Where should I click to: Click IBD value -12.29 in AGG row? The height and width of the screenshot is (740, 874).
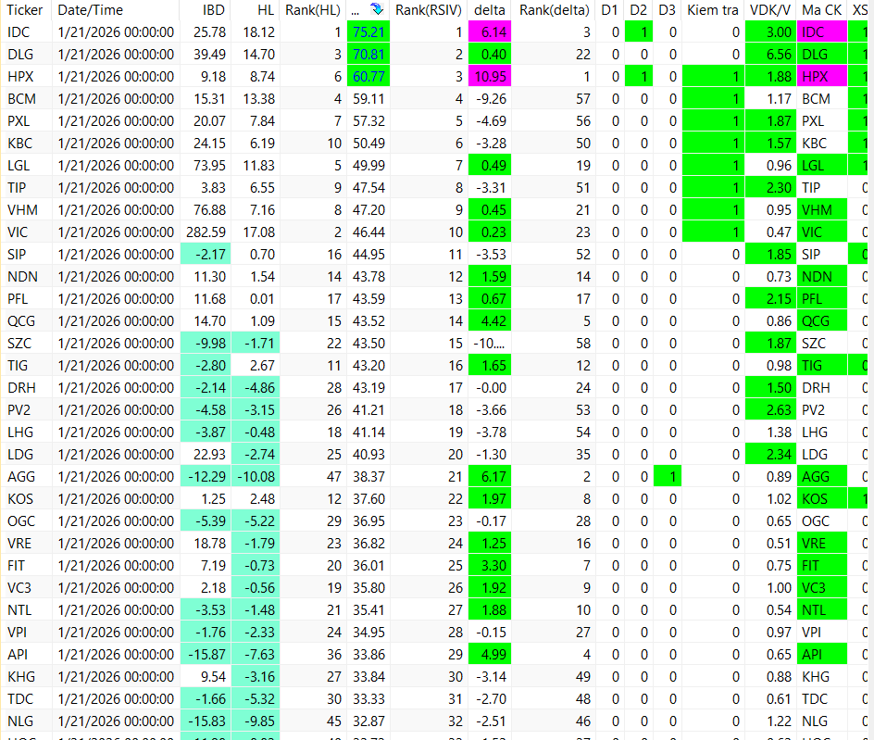[x=206, y=477]
